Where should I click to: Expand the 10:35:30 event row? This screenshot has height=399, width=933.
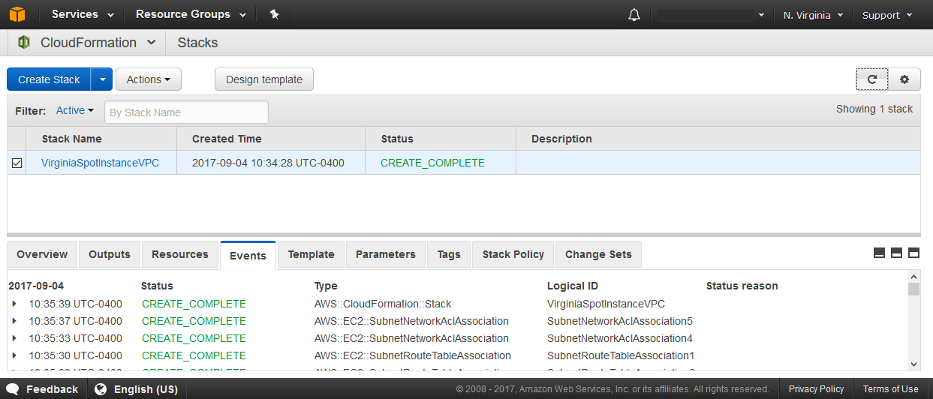click(x=14, y=355)
